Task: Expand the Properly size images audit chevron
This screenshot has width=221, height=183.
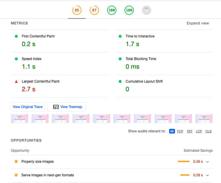Action: (x=207, y=162)
